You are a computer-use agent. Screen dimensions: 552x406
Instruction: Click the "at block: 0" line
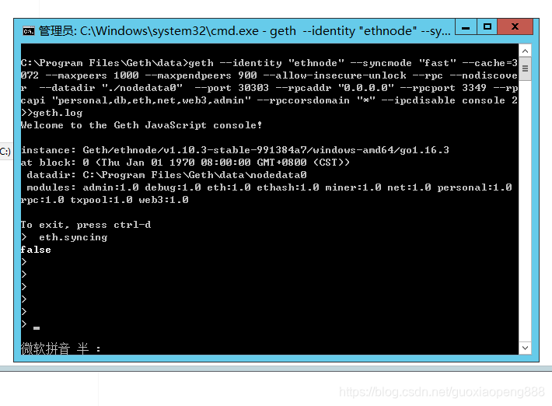pos(185,163)
